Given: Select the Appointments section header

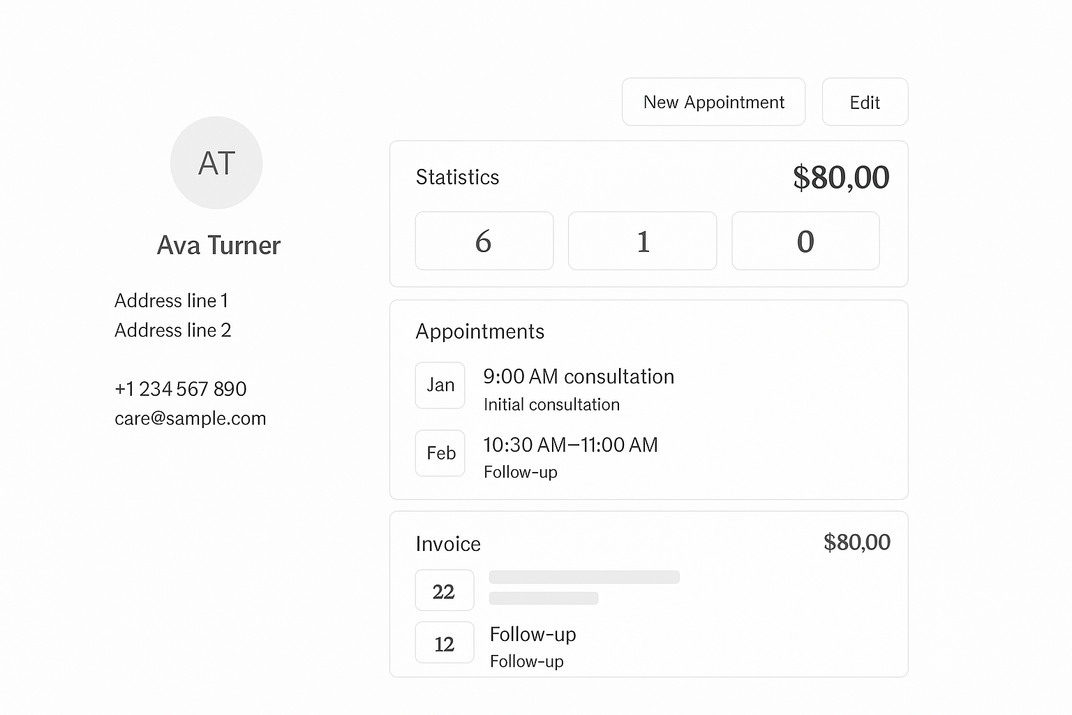Looking at the screenshot, I should tap(479, 332).
